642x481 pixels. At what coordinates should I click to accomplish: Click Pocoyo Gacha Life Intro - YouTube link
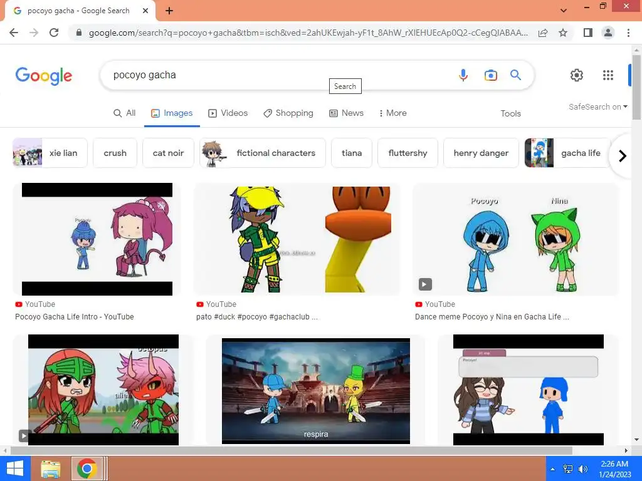[75, 317]
